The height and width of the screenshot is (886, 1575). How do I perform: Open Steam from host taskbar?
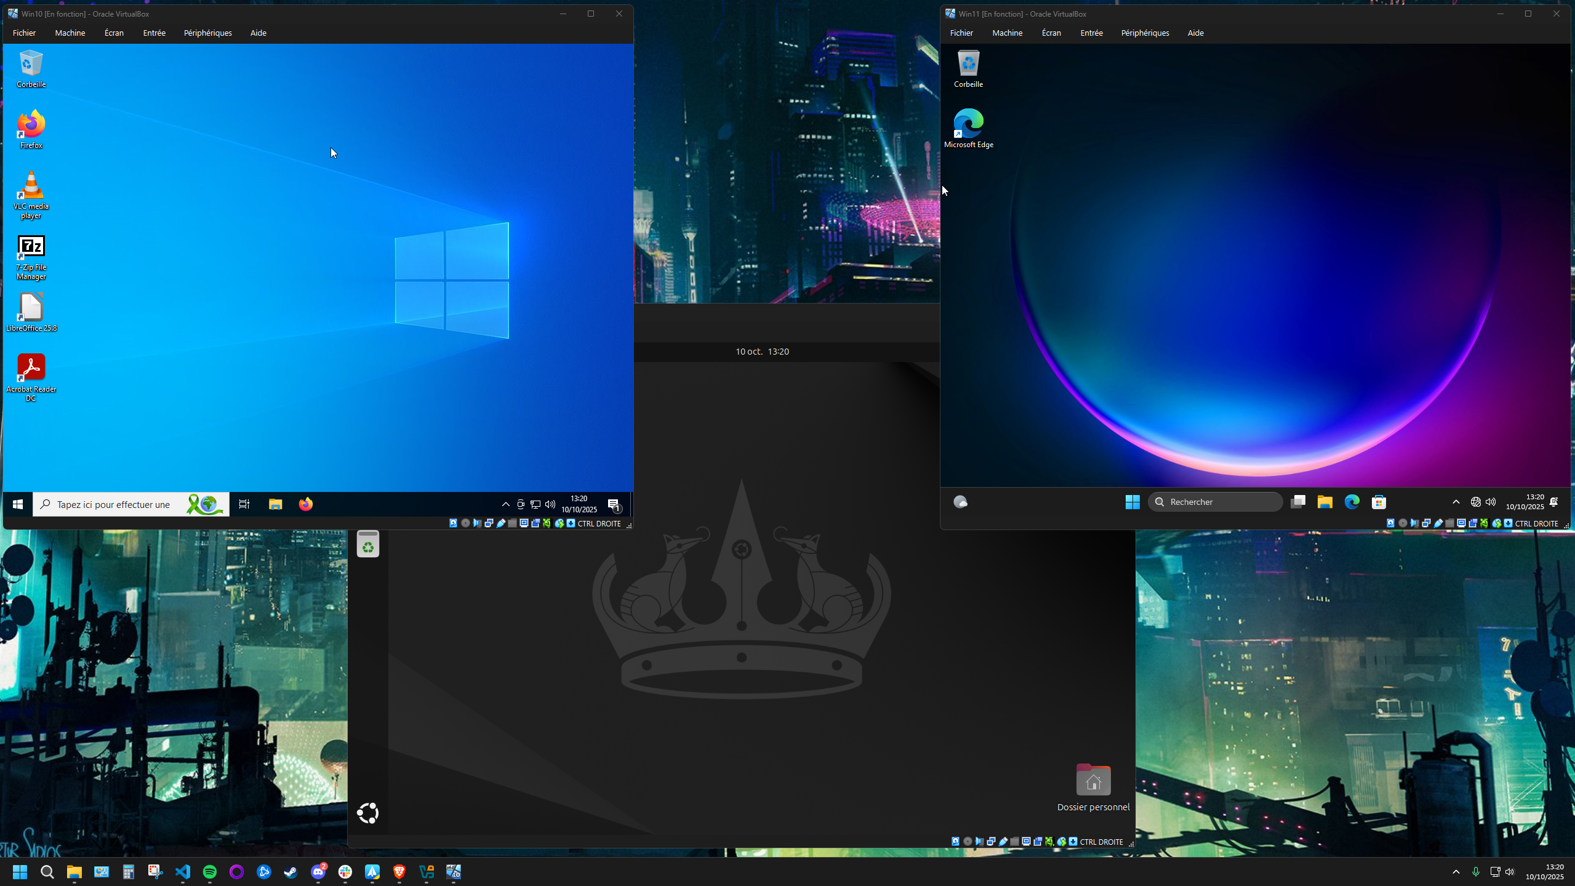[x=291, y=872]
